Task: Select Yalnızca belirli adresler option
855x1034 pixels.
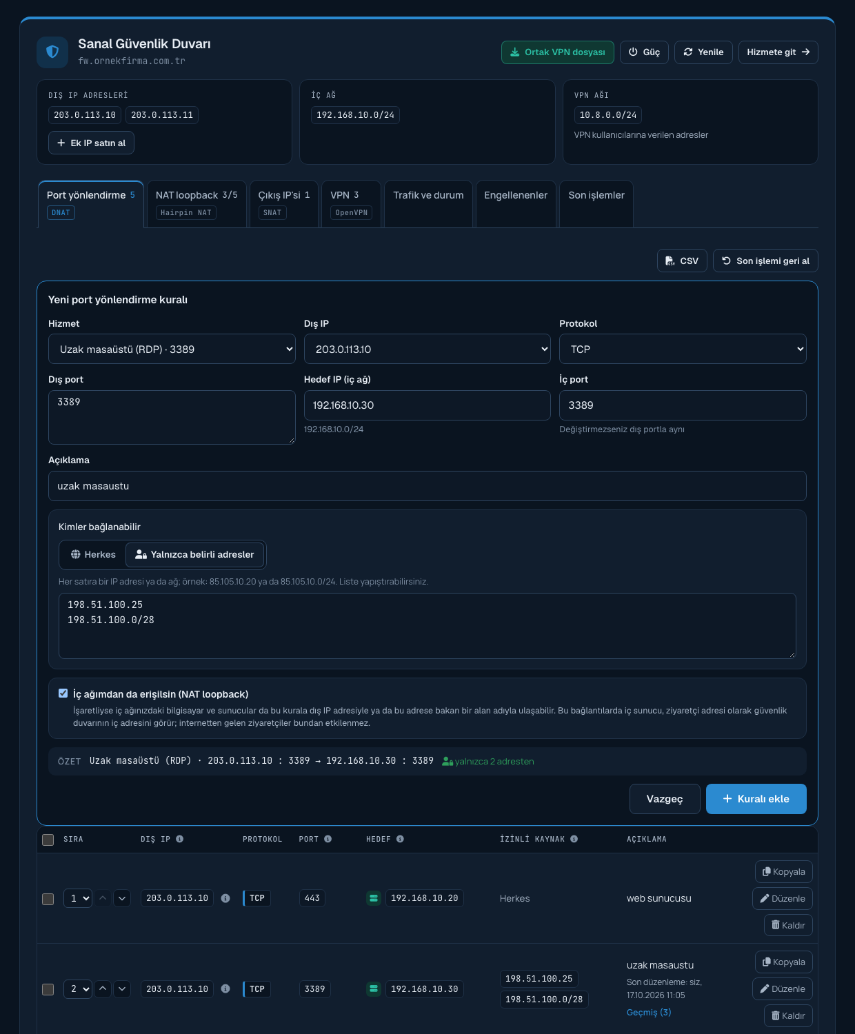Action: [x=195, y=554]
